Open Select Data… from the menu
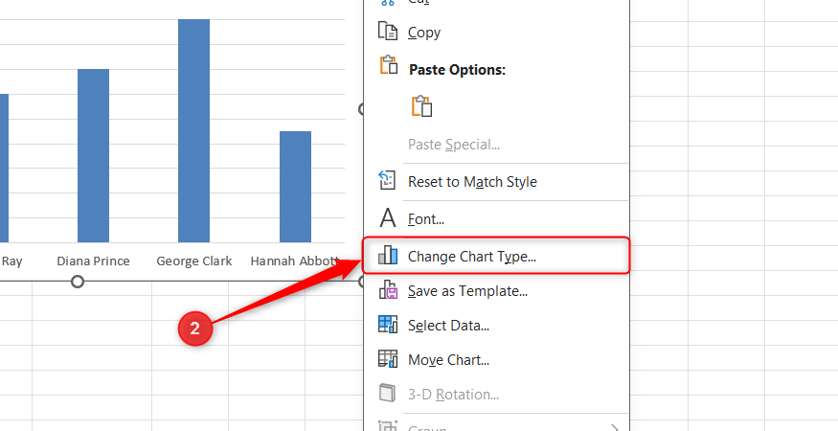Image resolution: width=838 pixels, height=431 pixels. click(497, 325)
